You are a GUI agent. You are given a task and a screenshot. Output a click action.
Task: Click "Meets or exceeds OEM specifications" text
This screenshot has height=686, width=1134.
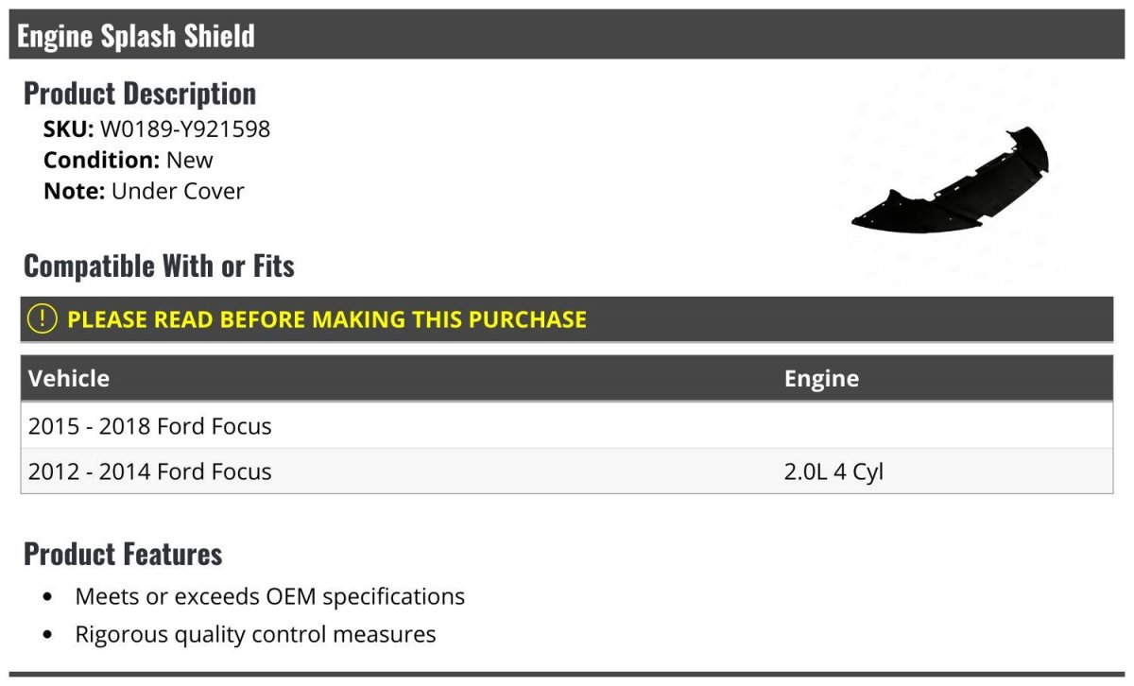(269, 597)
